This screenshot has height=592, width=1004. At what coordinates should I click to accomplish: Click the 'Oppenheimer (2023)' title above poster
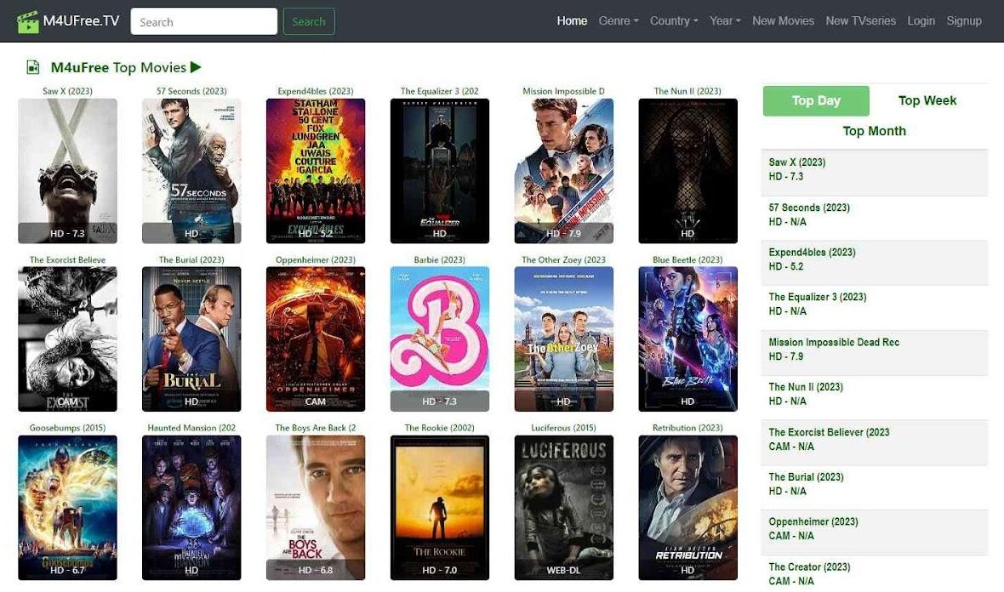pyautogui.click(x=316, y=259)
